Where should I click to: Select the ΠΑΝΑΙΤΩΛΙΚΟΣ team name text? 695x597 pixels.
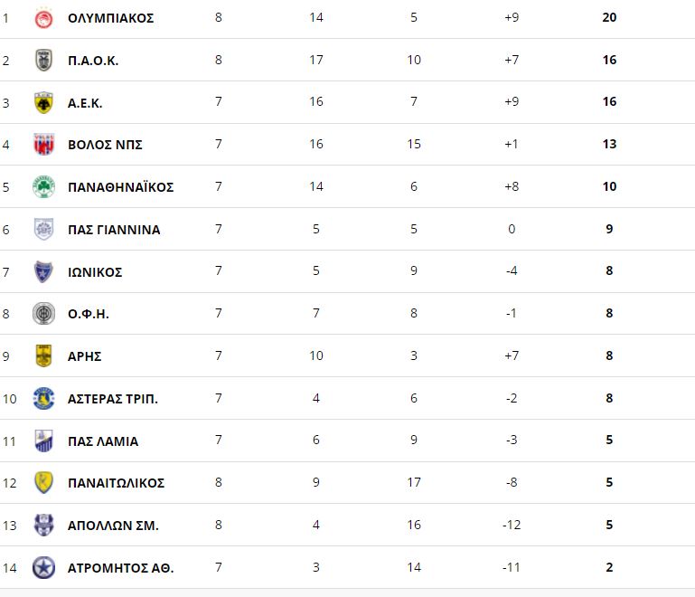pos(116,483)
